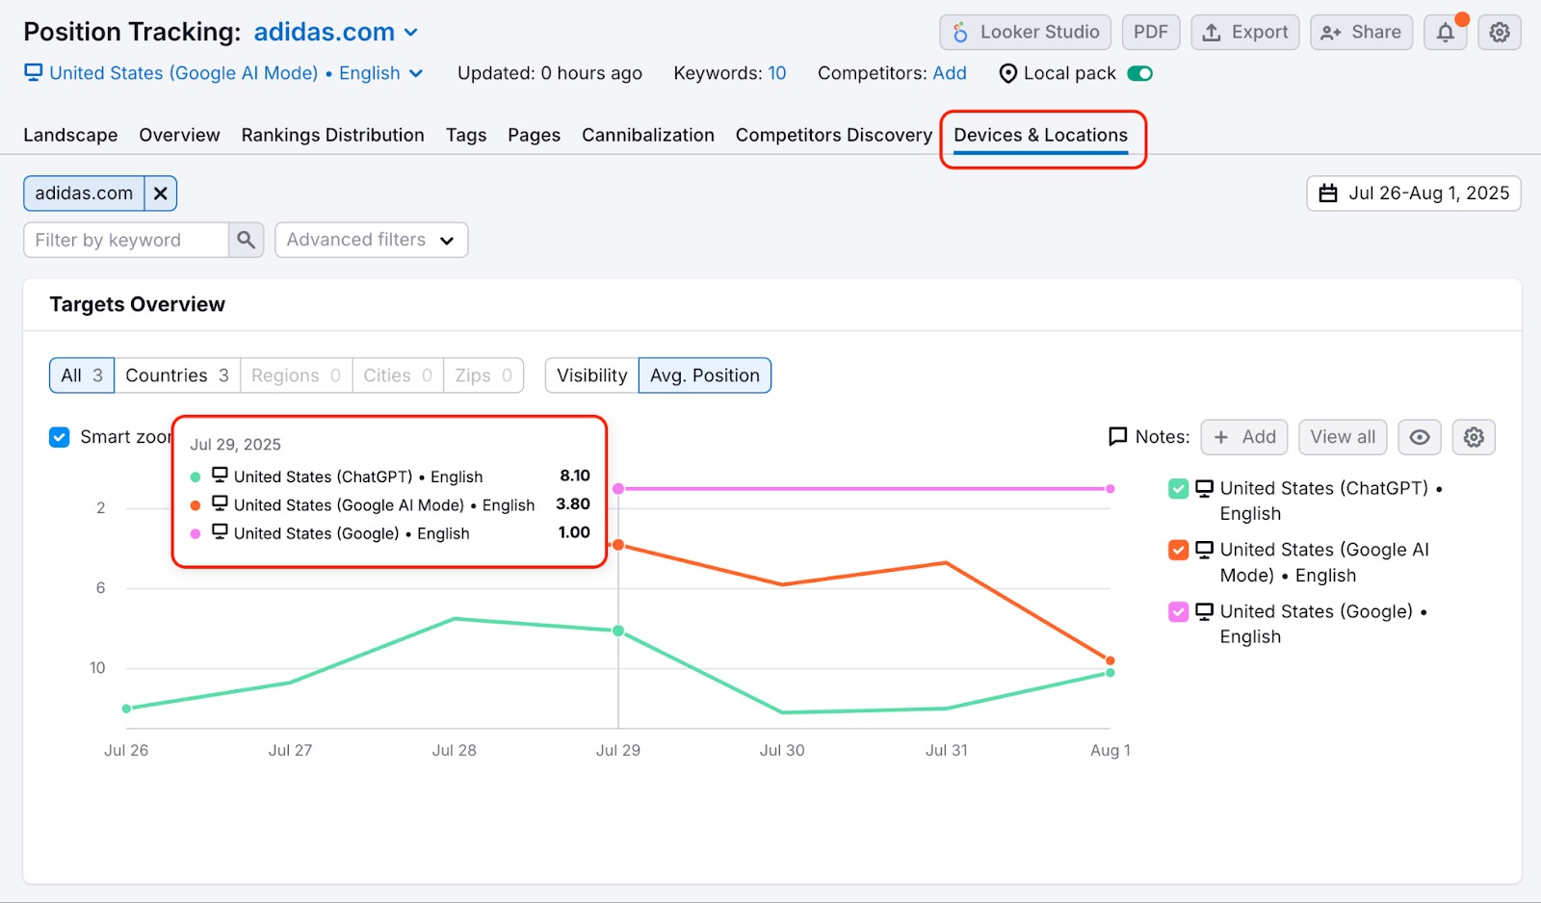Uncheck the Smart zoom checkbox
The height and width of the screenshot is (903, 1541).
[59, 437]
